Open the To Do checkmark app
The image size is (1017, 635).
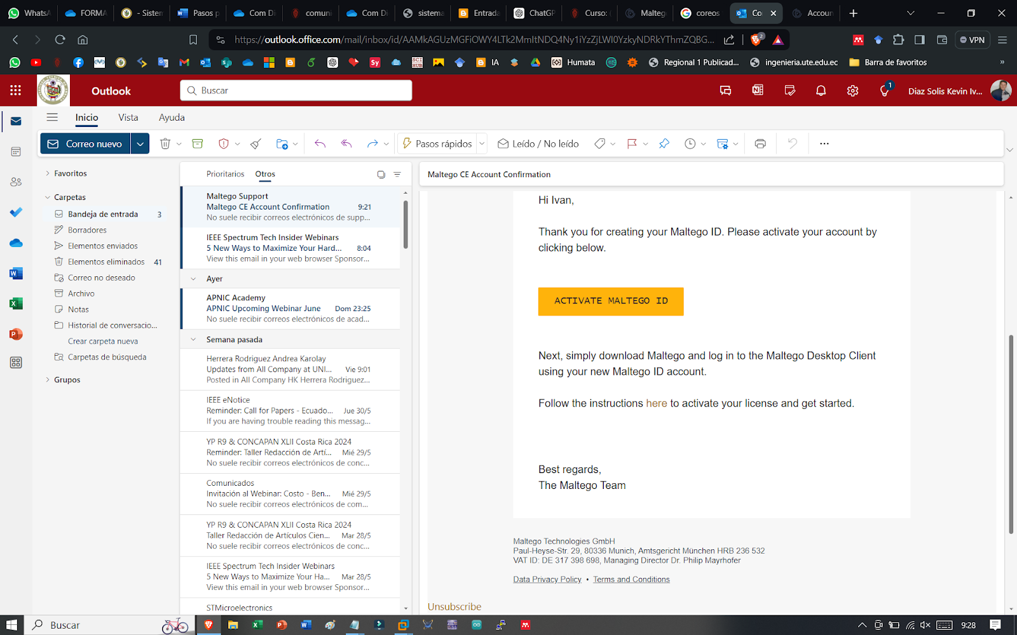point(16,212)
